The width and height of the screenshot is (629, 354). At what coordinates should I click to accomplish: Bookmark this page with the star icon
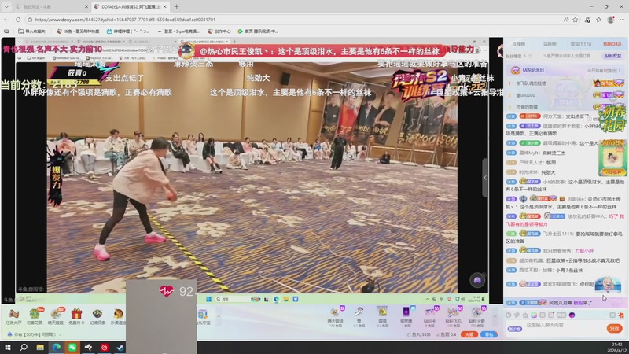(576, 19)
